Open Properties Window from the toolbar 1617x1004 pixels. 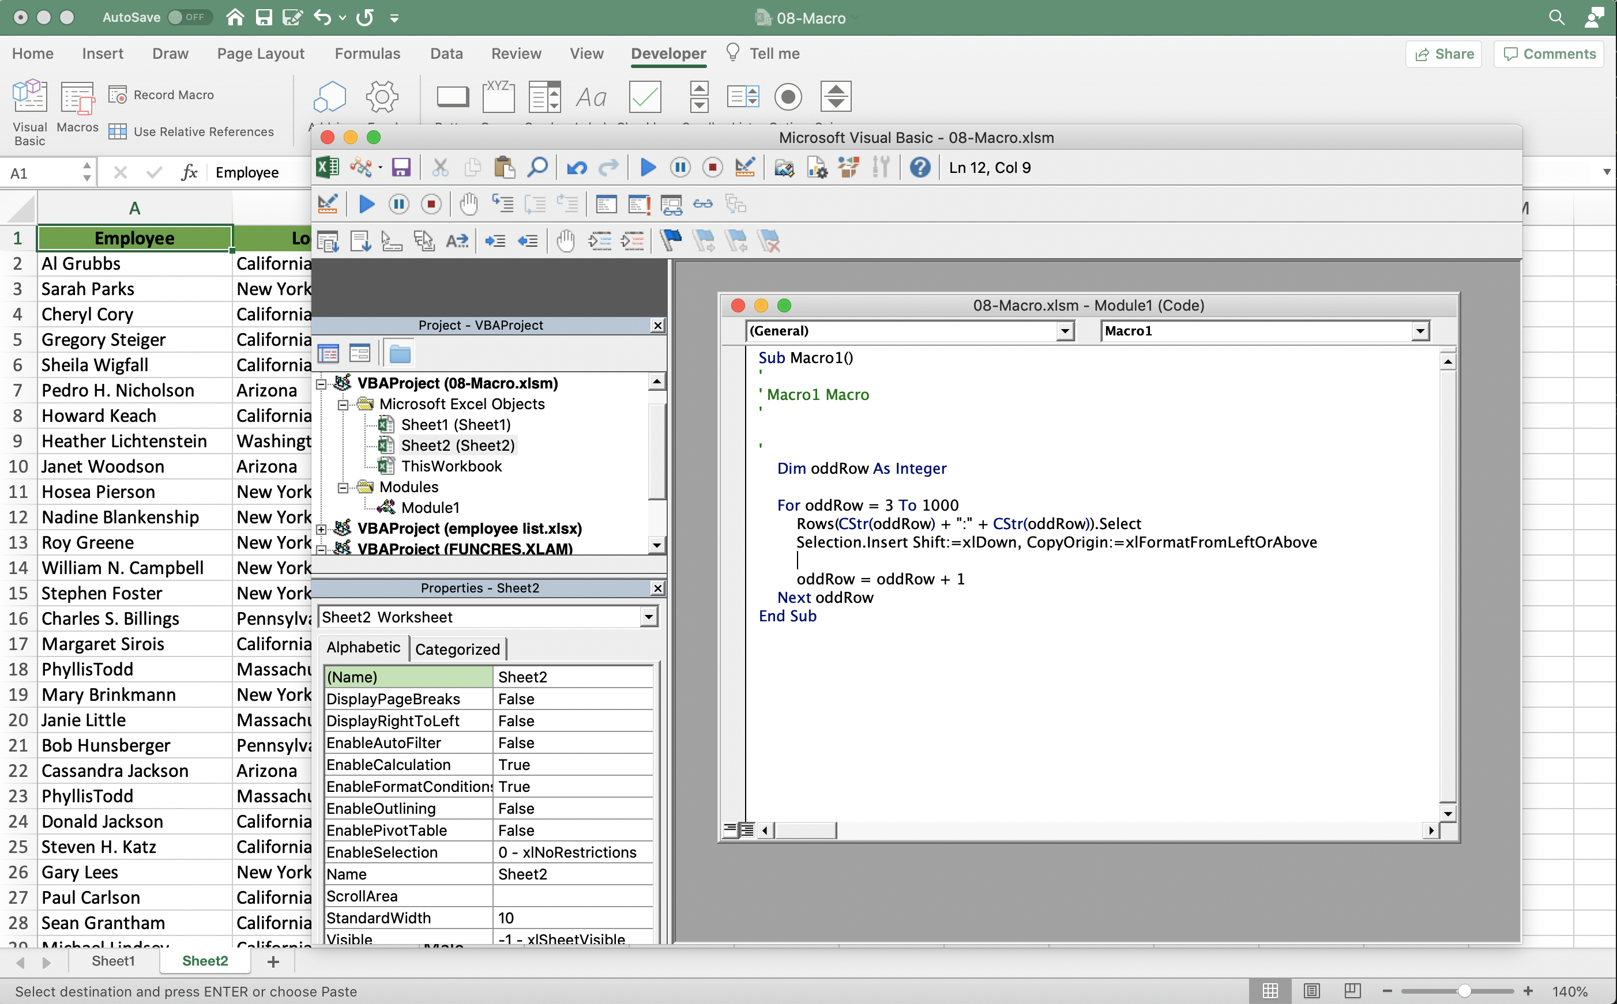coord(817,167)
